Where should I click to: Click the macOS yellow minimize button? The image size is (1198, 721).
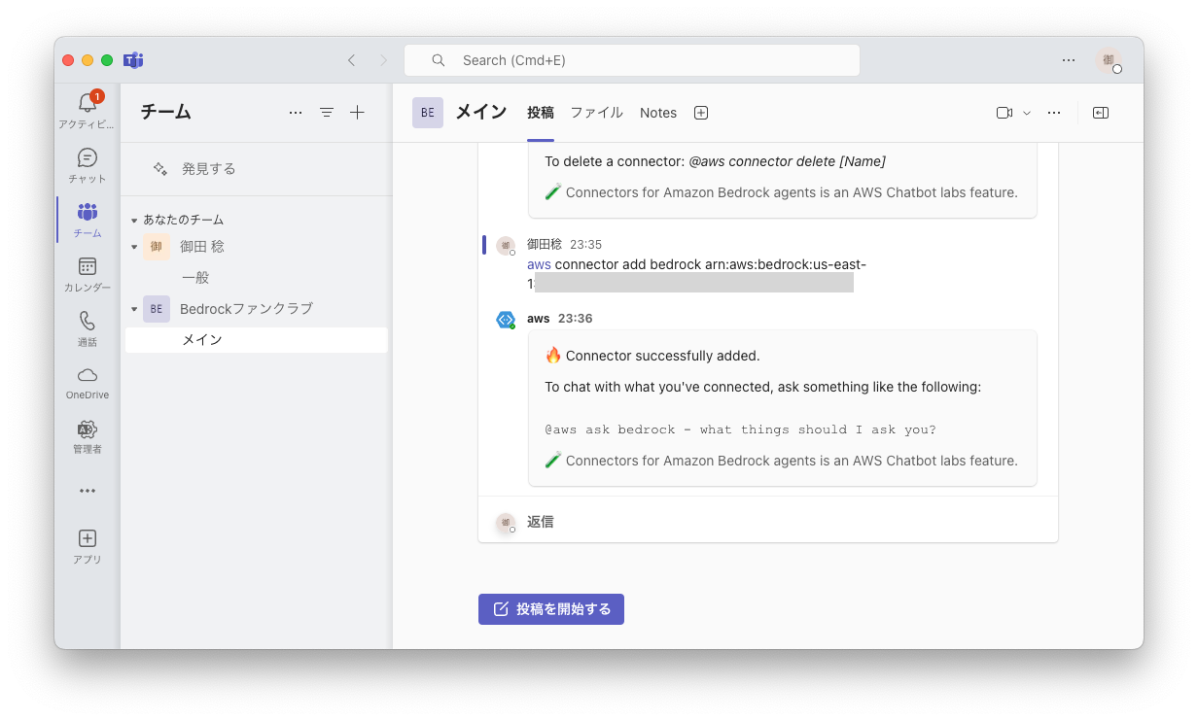[88, 60]
